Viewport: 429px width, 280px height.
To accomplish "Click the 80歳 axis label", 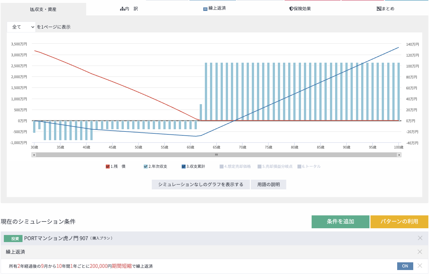I will pyautogui.click(x=295, y=147).
